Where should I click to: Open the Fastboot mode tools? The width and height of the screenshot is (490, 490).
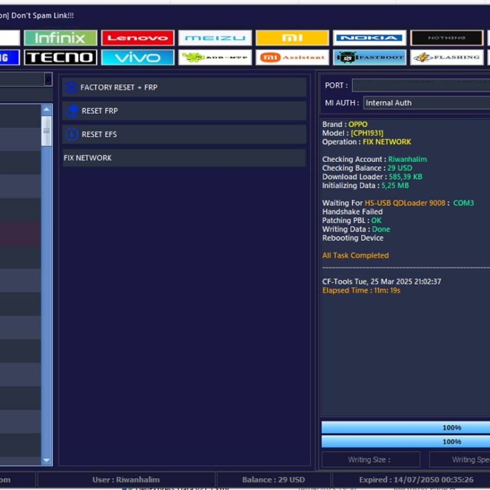369,58
